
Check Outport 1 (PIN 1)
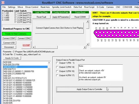pyautogui.click(x=57, y=63)
